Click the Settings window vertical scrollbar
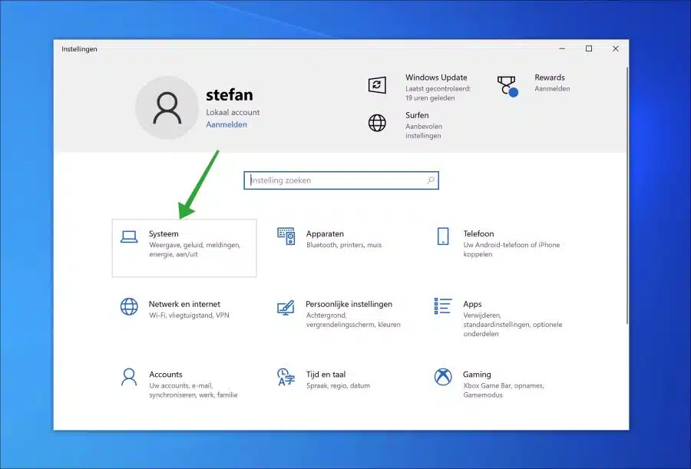Viewport: 691px width, 469px height. [627, 196]
